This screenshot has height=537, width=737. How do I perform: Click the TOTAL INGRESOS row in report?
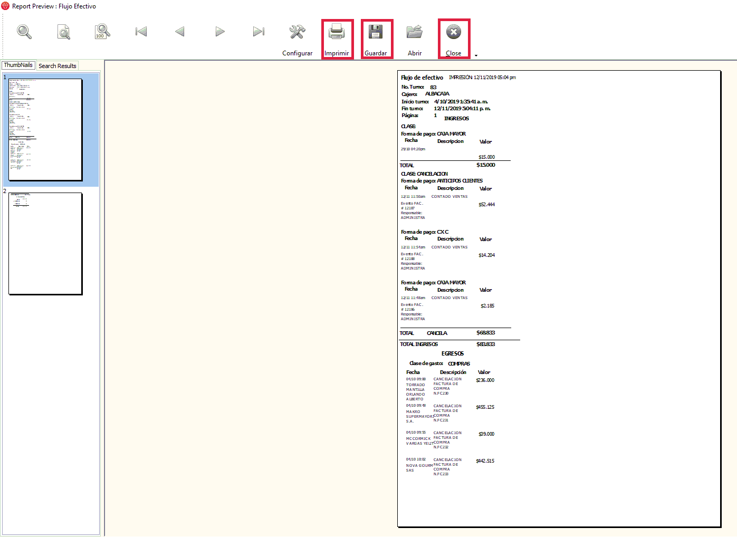pyautogui.click(x=419, y=344)
